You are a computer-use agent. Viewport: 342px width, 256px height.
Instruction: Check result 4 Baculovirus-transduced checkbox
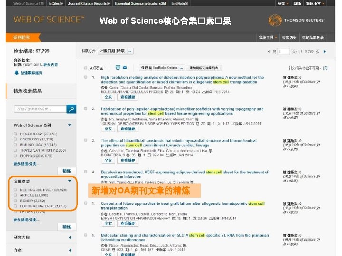[x=85, y=172]
